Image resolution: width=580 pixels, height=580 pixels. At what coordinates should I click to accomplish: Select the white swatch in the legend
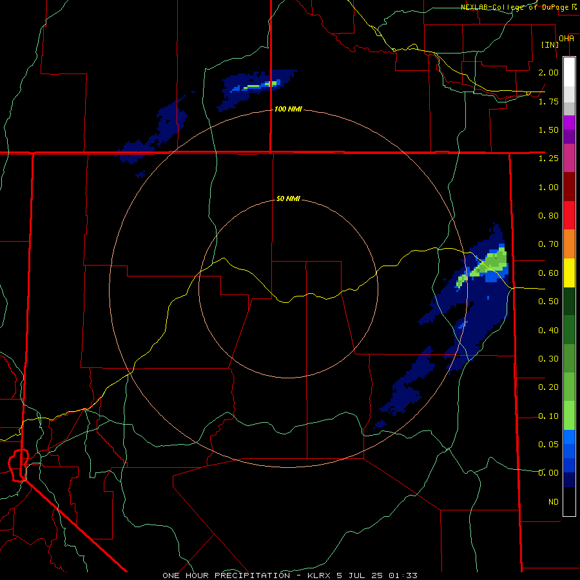pyautogui.click(x=569, y=72)
